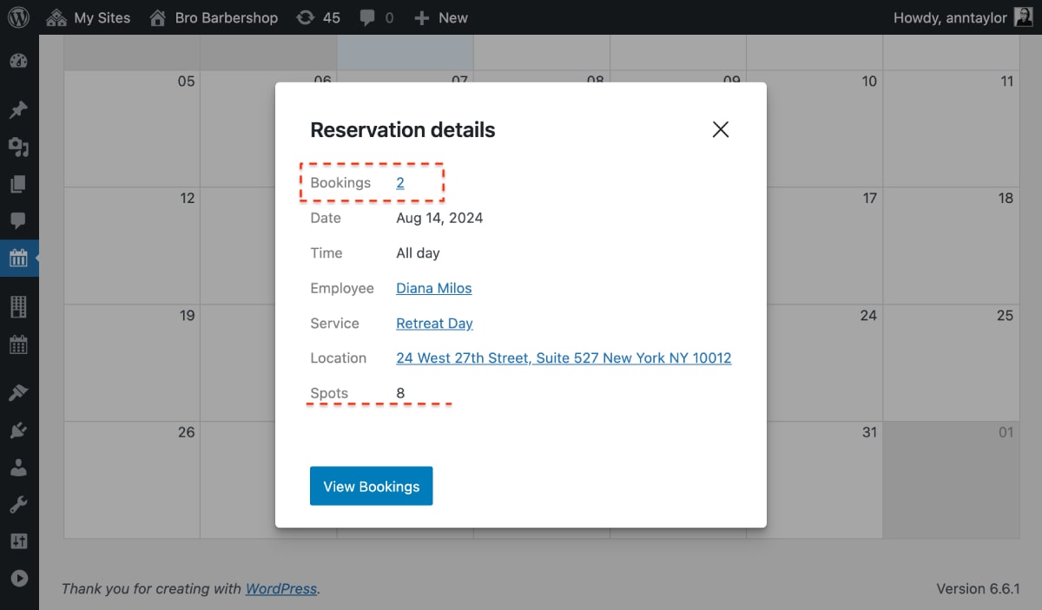Image resolution: width=1042 pixels, height=610 pixels.
Task: Open the 24 West 27th Street location link
Action: pos(564,357)
